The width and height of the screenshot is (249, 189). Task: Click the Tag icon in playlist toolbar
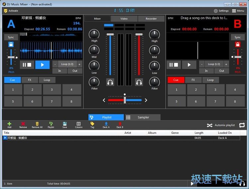(92, 124)
